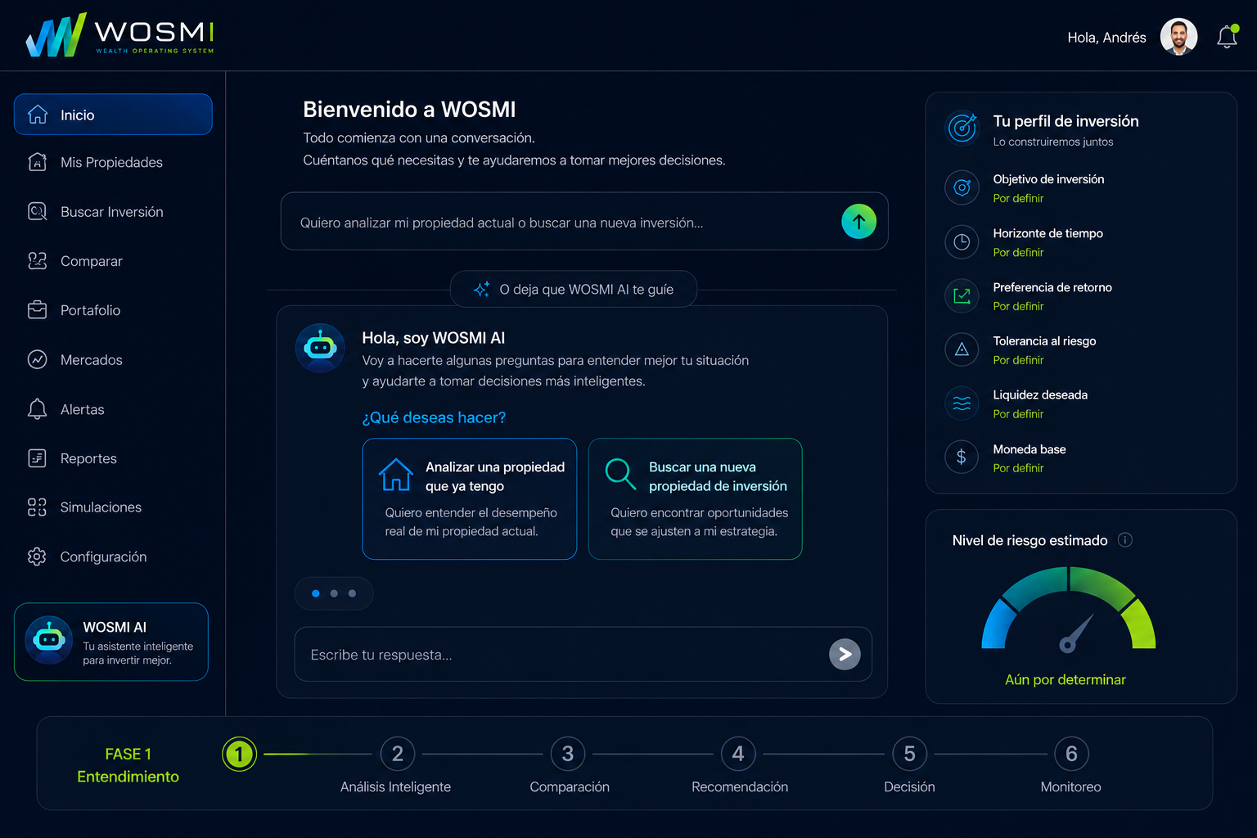Submit the top query with the green arrow
Image resolution: width=1257 pixels, height=838 pixels.
[x=858, y=221]
